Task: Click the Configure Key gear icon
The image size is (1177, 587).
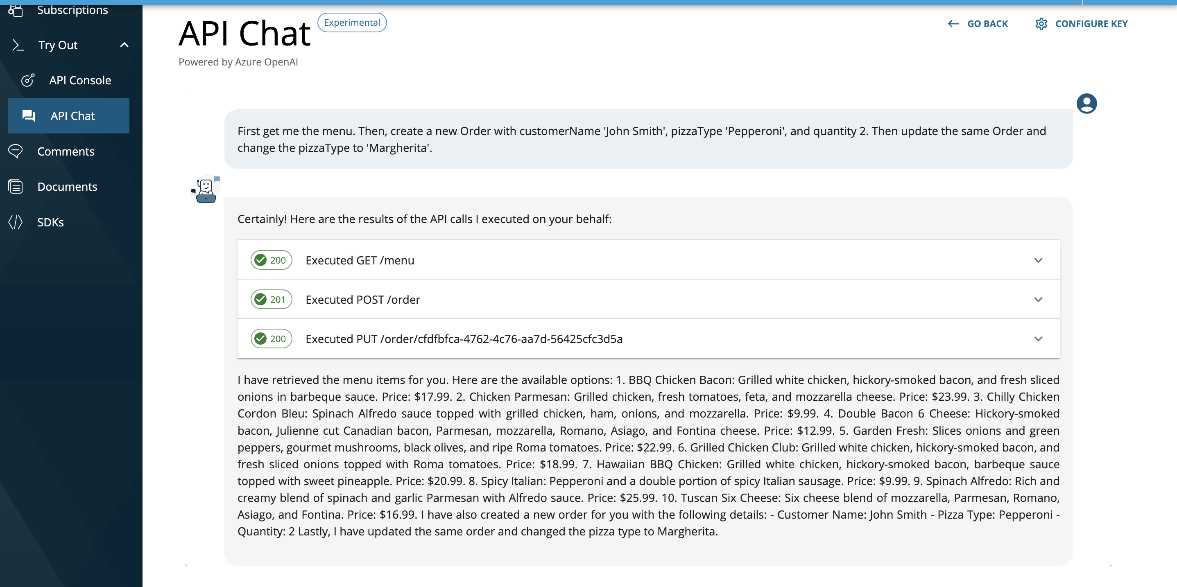Action: (x=1041, y=24)
